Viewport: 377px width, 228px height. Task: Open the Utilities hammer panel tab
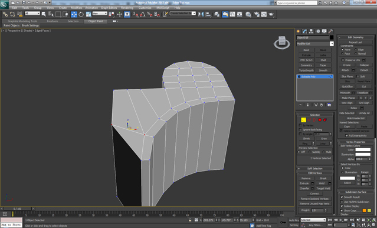[x=331, y=31]
